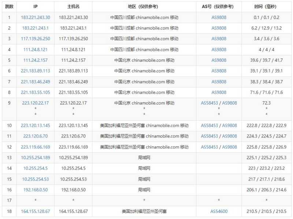Click region 美国加利福尼亚州圣何塞 in hop 18 row
This screenshot has width=293, height=219.
pos(144,211)
